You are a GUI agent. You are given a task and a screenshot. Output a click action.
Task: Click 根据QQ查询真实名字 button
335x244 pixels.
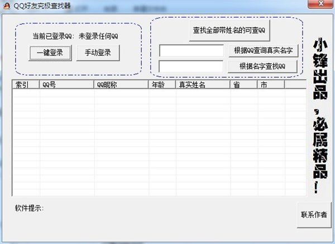pos(263,50)
